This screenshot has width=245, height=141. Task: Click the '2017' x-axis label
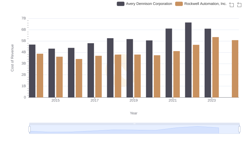(x=95, y=100)
